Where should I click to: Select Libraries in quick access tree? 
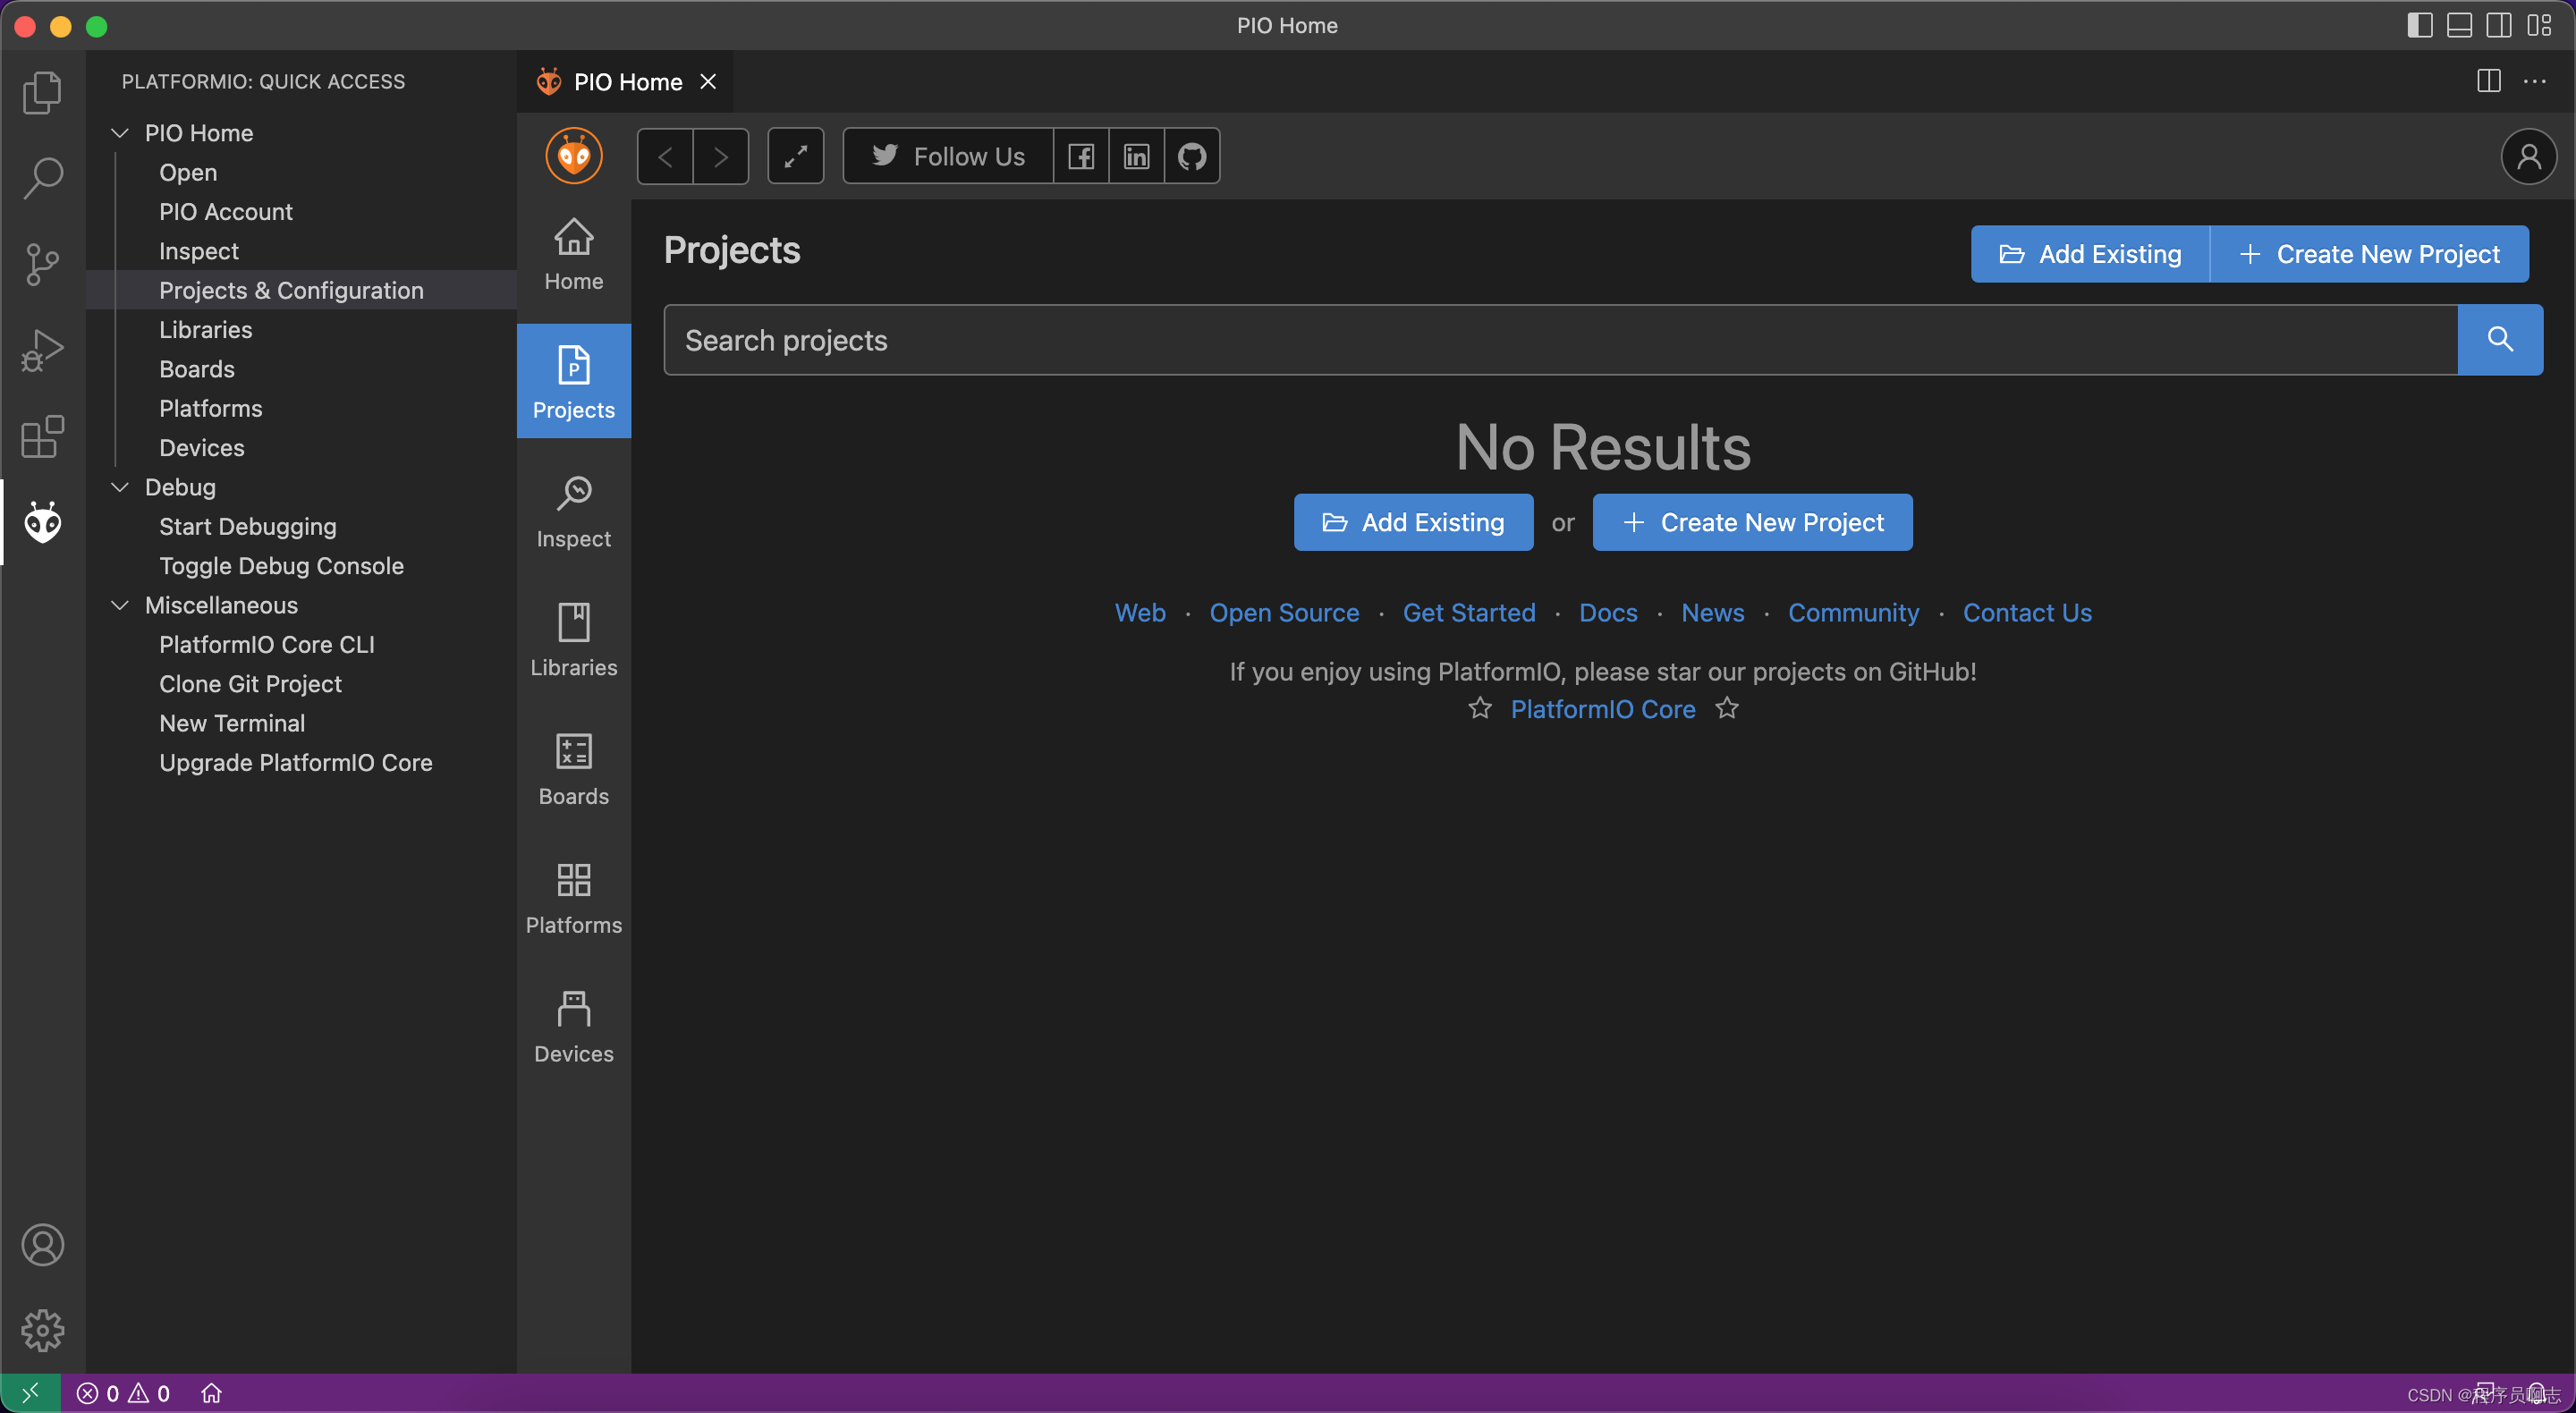pyautogui.click(x=205, y=330)
